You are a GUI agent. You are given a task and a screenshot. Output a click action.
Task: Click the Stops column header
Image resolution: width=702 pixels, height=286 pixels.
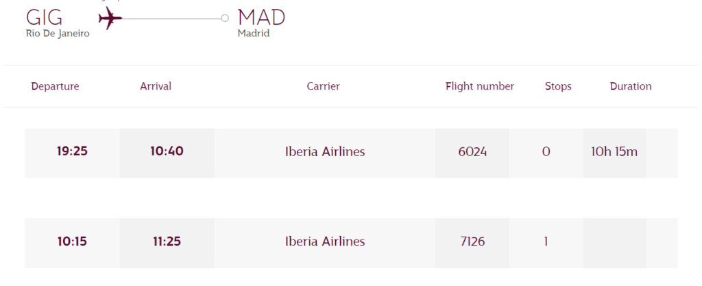pos(558,86)
